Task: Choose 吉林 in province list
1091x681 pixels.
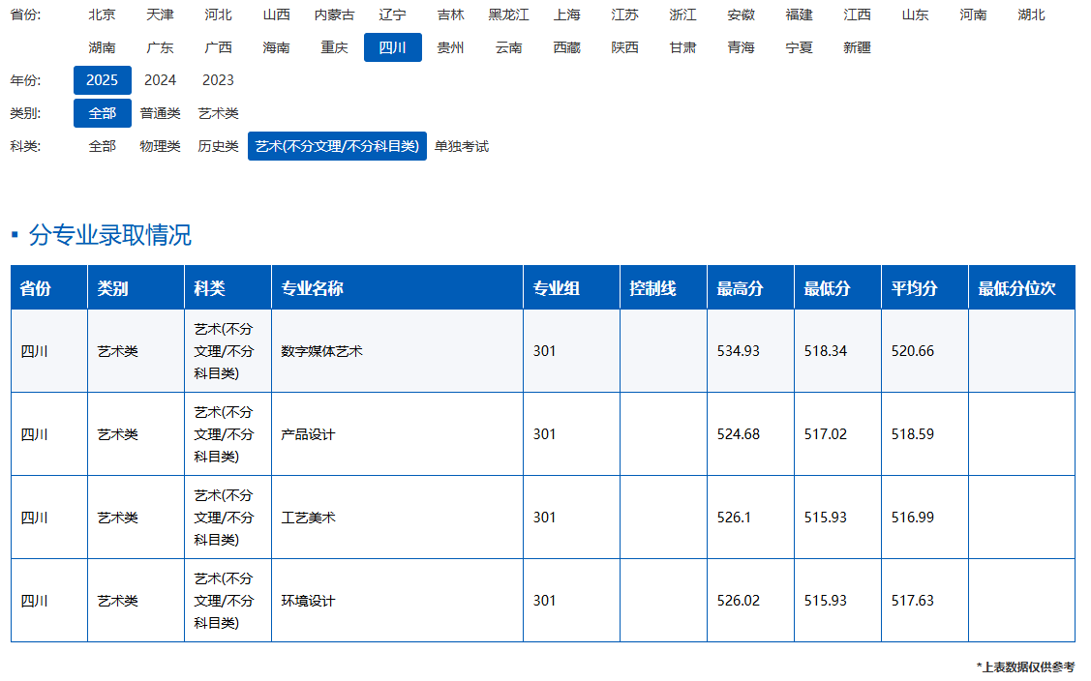Action: pyautogui.click(x=451, y=15)
